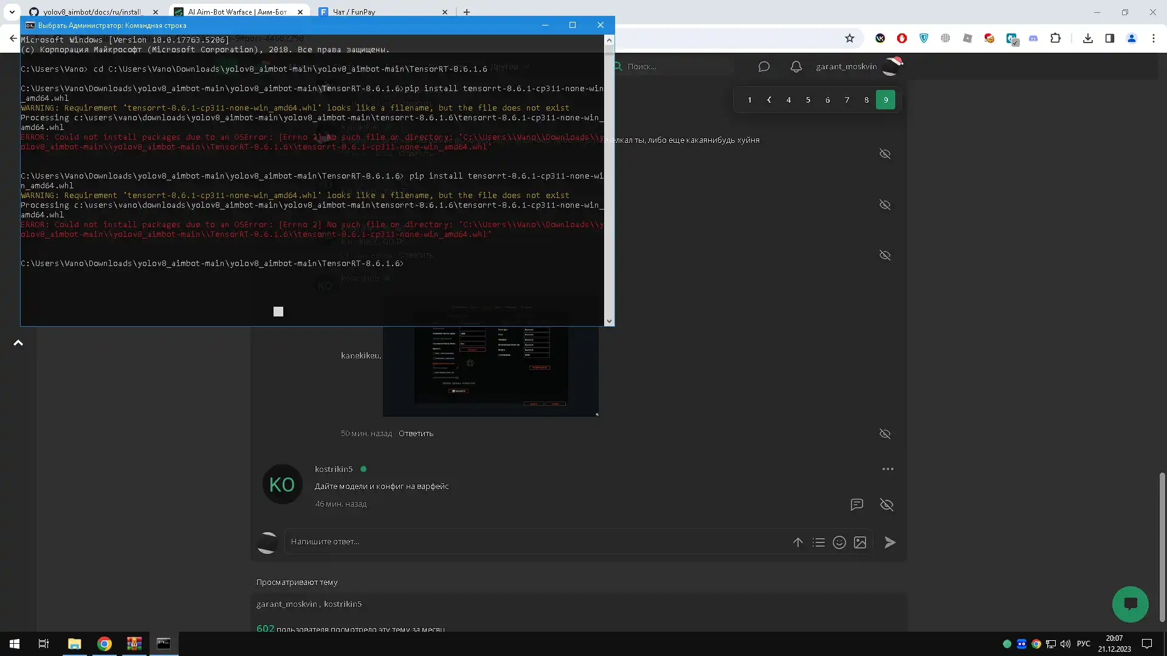Go to pagination page 4
The image size is (1167, 656).
point(788,100)
